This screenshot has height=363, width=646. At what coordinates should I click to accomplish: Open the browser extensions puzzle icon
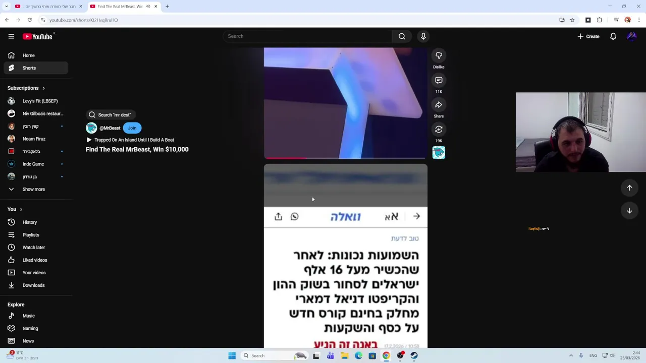[x=600, y=20]
